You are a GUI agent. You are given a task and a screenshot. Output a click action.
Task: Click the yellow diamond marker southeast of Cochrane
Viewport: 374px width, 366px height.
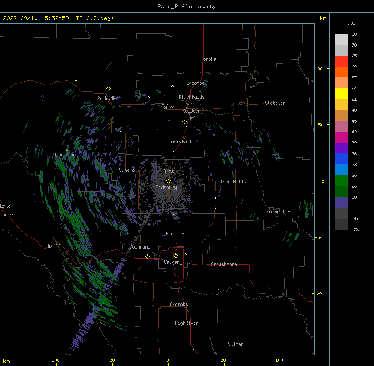tap(148, 256)
